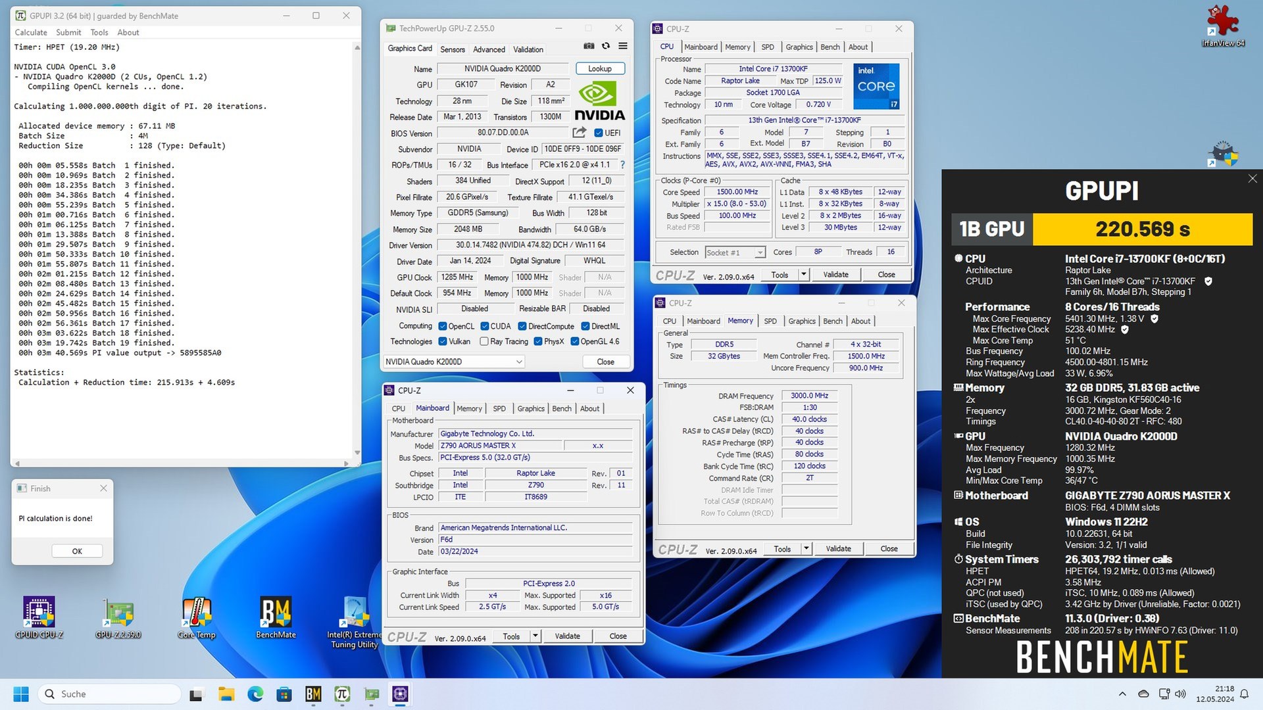Click the OneDrive cloud tray icon
The width and height of the screenshot is (1263, 710).
click(1143, 694)
